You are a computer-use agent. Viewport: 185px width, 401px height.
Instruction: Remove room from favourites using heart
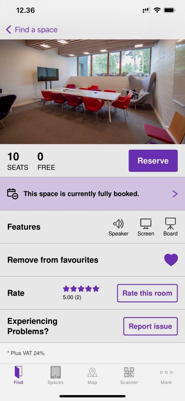pos(171,260)
